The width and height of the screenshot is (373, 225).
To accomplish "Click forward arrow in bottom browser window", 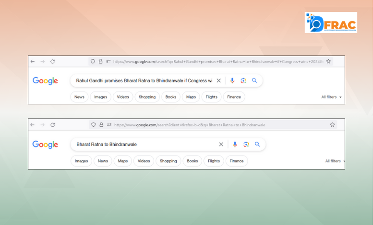I will (43, 125).
